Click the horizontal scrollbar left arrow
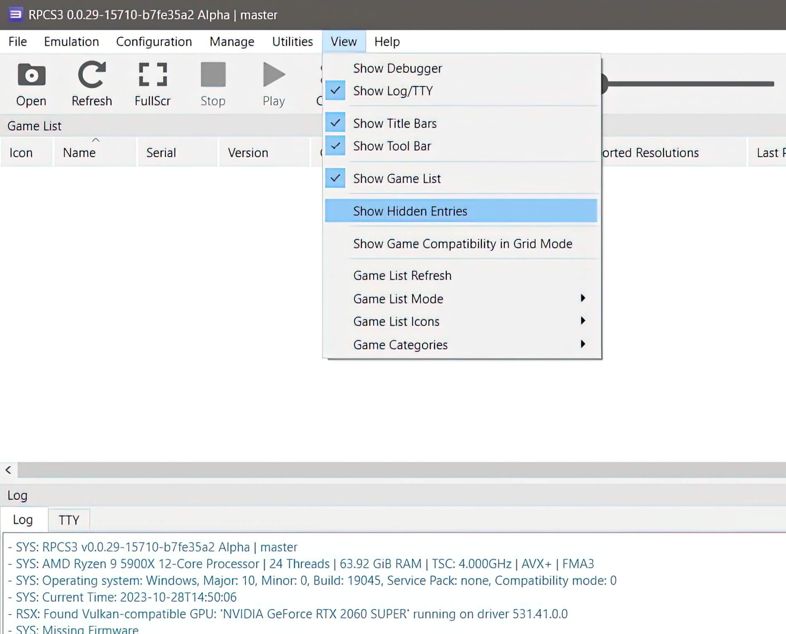The height and width of the screenshot is (634, 786). pos(8,470)
